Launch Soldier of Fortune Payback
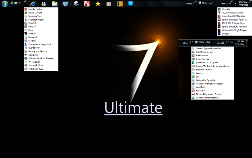This screenshot has height=158, width=252. [x=234, y=20]
